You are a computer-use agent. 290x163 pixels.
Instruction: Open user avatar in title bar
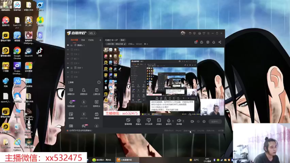click(x=183, y=33)
